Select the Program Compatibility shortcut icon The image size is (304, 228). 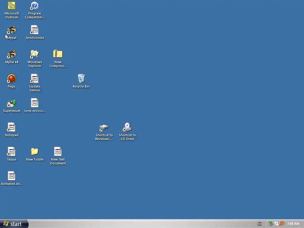(34, 6)
